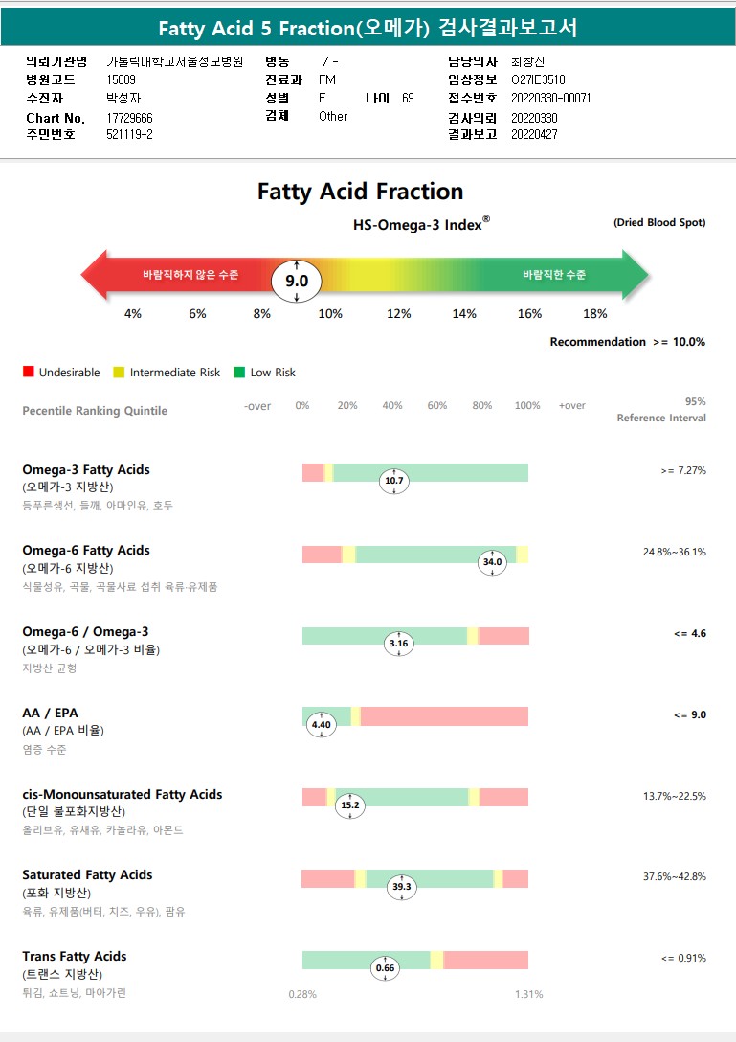Click the yellow Intermediate Risk legend swatch

(119, 372)
